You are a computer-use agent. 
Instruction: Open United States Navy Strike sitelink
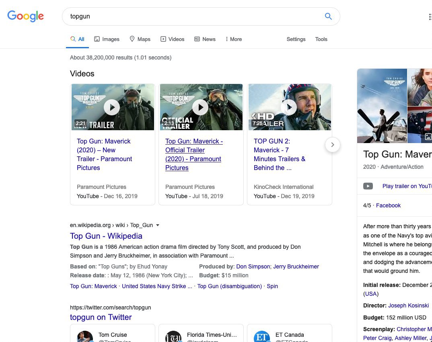[x=157, y=286]
